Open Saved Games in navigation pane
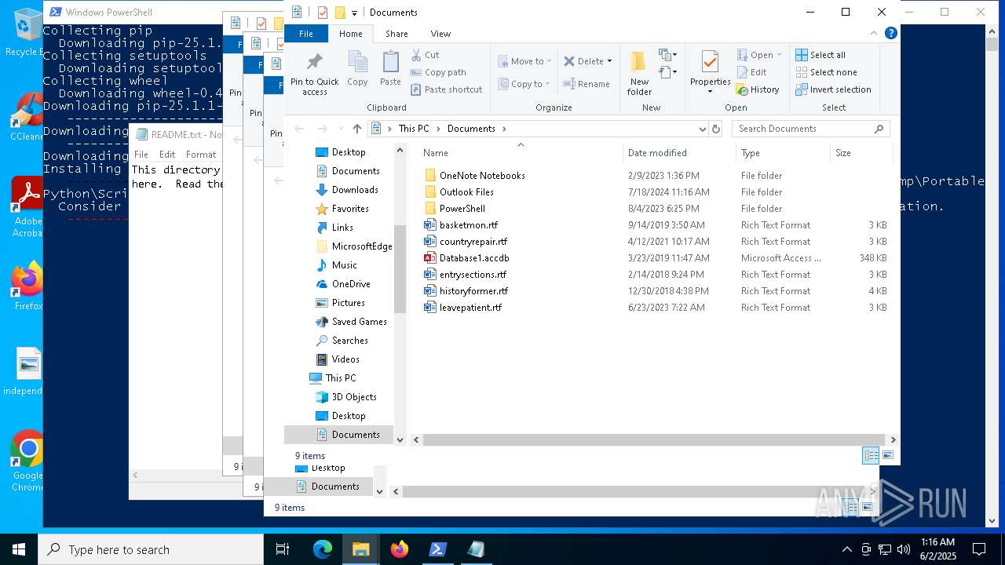 click(x=351, y=322)
